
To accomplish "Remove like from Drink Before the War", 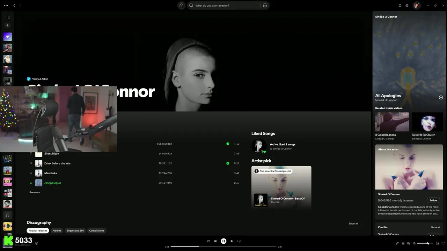I will (x=228, y=163).
